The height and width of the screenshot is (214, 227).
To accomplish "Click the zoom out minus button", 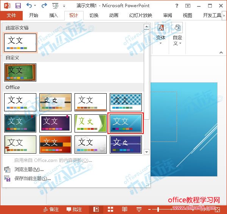I will [149, 209].
